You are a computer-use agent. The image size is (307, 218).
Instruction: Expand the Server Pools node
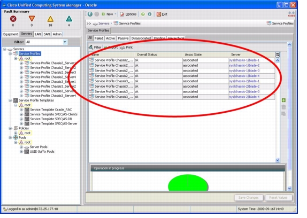[21, 147]
